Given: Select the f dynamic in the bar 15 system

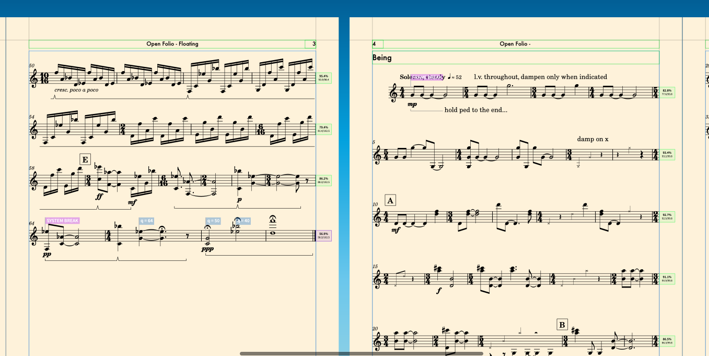Looking at the screenshot, I should (x=439, y=291).
